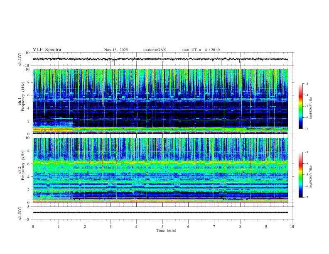Click the "-7" label on ch.2 colorbar

(x=307, y=197)
